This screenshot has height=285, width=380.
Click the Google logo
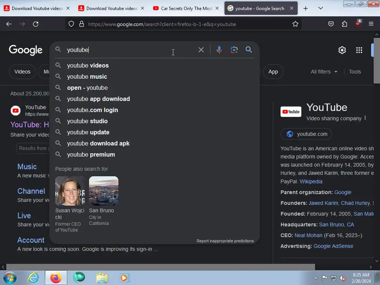26,50
